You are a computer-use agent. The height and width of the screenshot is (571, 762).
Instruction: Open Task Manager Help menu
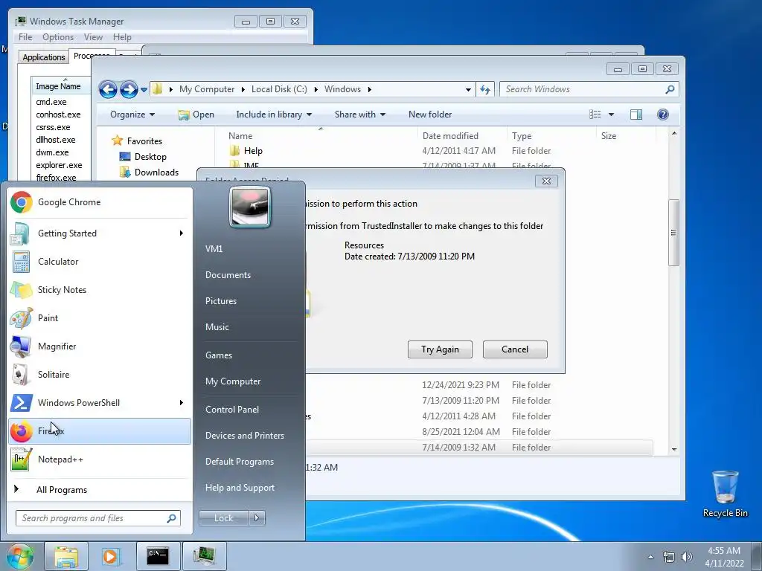(x=122, y=37)
